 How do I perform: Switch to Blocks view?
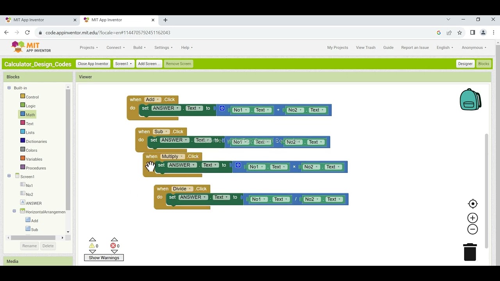(484, 64)
